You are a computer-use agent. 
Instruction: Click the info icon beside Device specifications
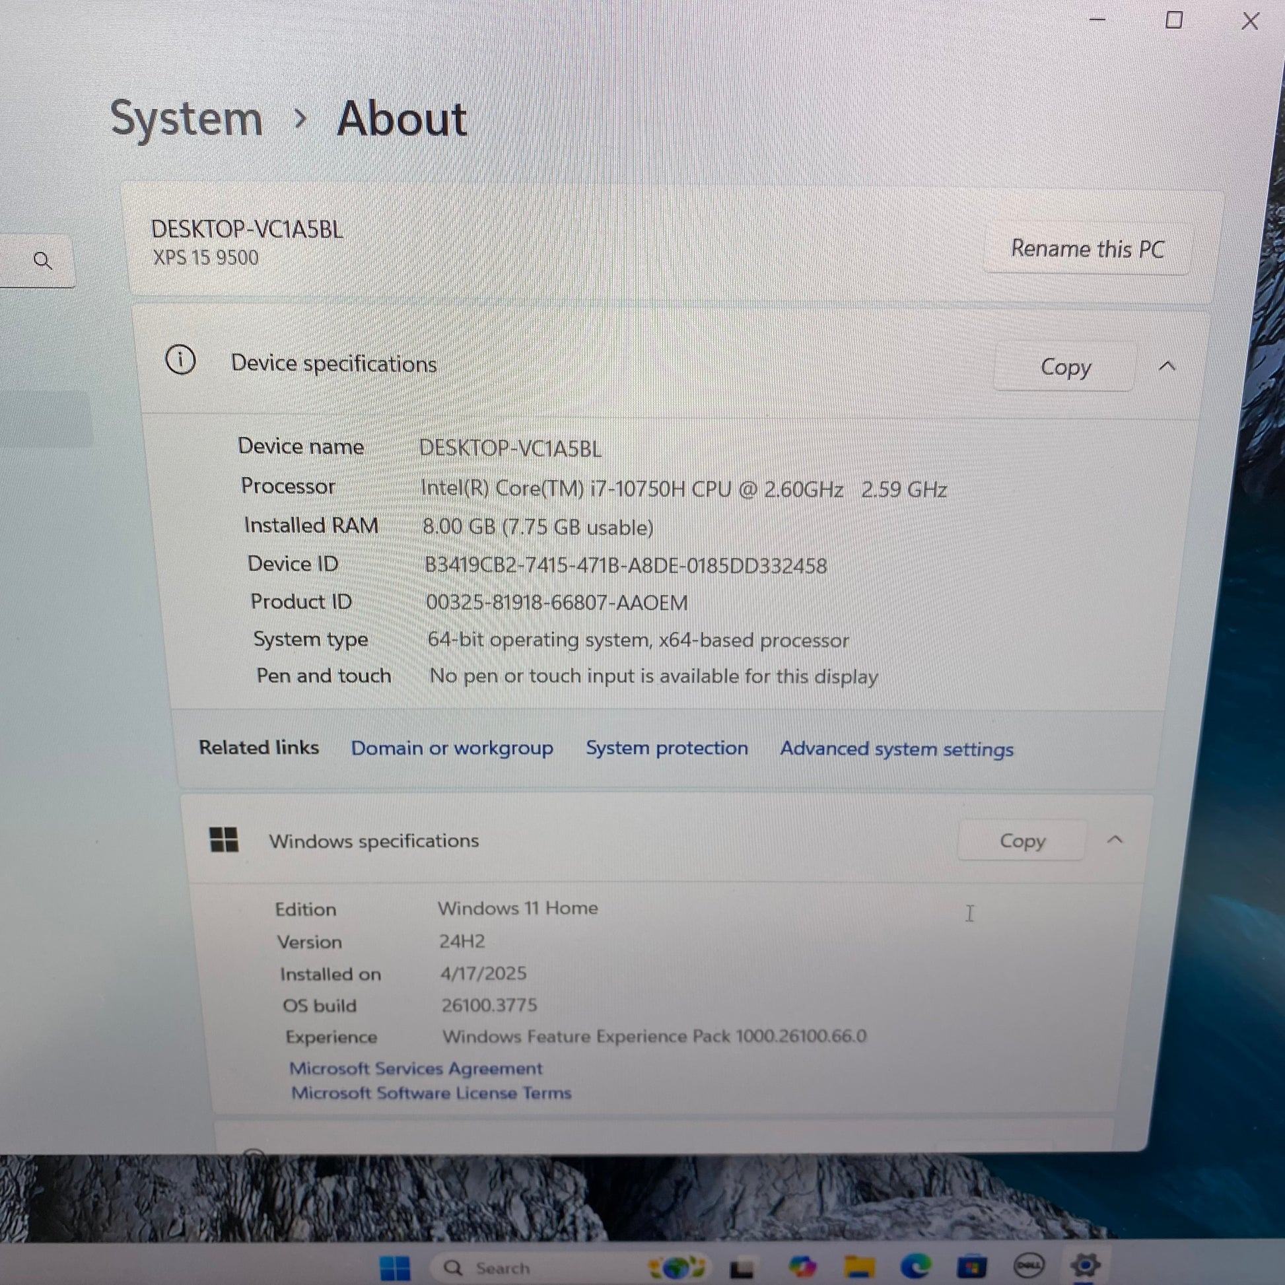pyautogui.click(x=180, y=360)
